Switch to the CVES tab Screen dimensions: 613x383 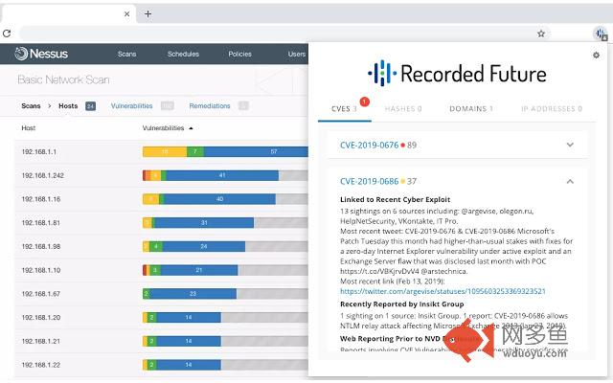tap(344, 108)
